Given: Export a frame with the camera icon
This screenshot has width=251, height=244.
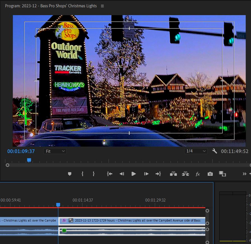Looking at the screenshot, I should click(210, 174).
